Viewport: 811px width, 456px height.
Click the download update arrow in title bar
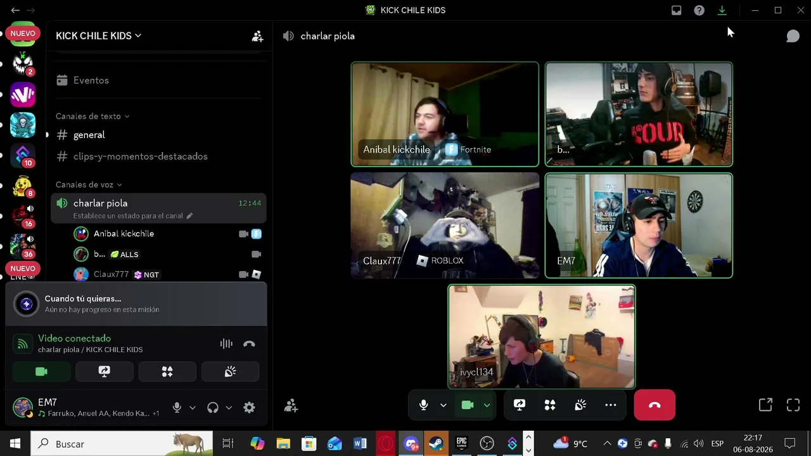click(722, 10)
